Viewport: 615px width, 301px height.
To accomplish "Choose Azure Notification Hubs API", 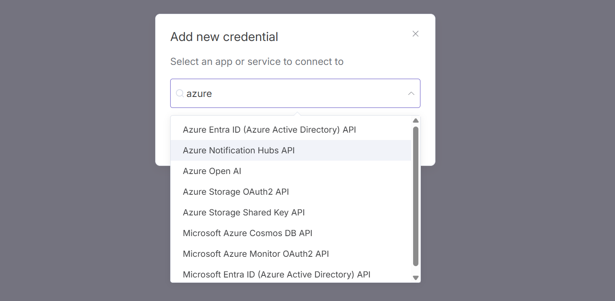I will [x=291, y=150].
